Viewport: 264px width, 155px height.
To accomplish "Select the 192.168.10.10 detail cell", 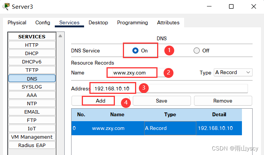I will [219, 128].
